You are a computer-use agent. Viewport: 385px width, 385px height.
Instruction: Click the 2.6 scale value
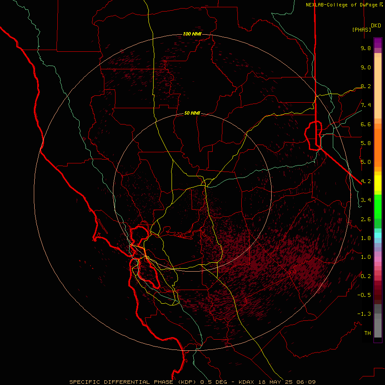pos(366,219)
